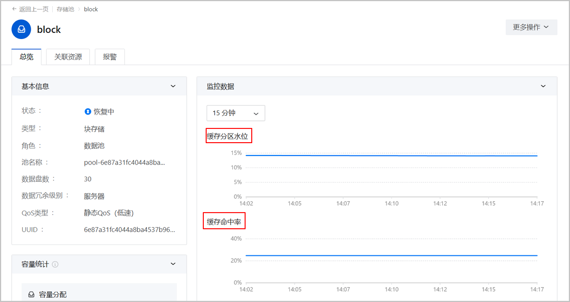Click the 缓存分区水位 chart title
Screen dimensions: 570x302
pyautogui.click(x=228, y=136)
